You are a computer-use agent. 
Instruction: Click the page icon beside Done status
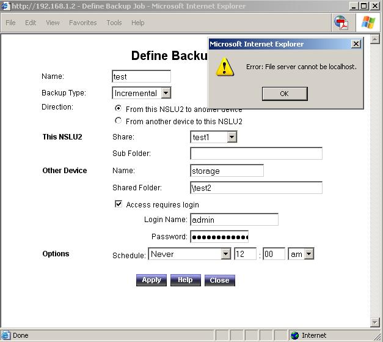(x=5, y=335)
